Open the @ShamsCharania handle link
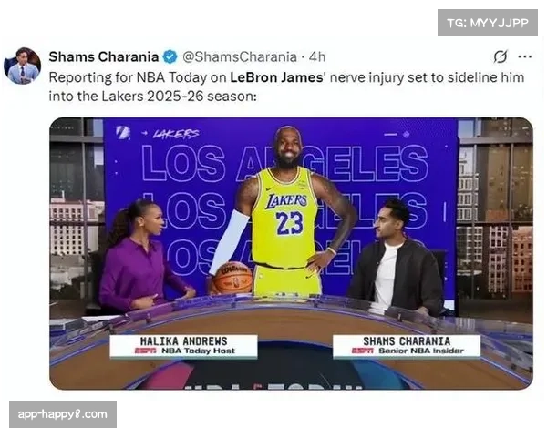The height and width of the screenshot is (437, 547). 240,56
